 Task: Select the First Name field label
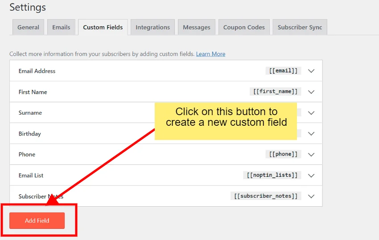(x=33, y=92)
